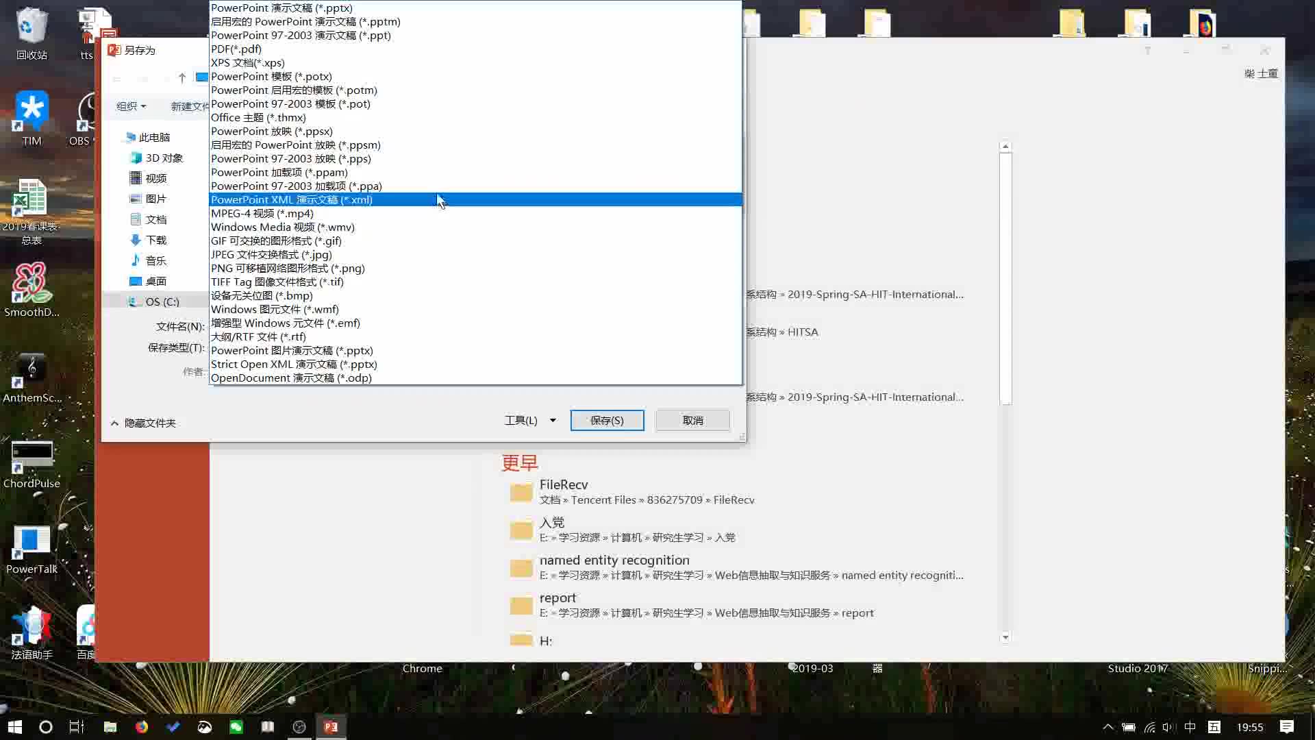
Task: Select PNG 可移植网络图形格式 (*.png) option
Action: pos(475,268)
